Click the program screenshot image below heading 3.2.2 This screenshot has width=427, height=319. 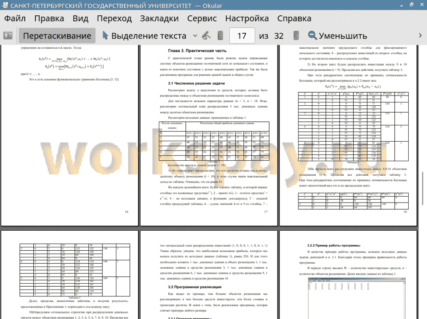coord(357,298)
